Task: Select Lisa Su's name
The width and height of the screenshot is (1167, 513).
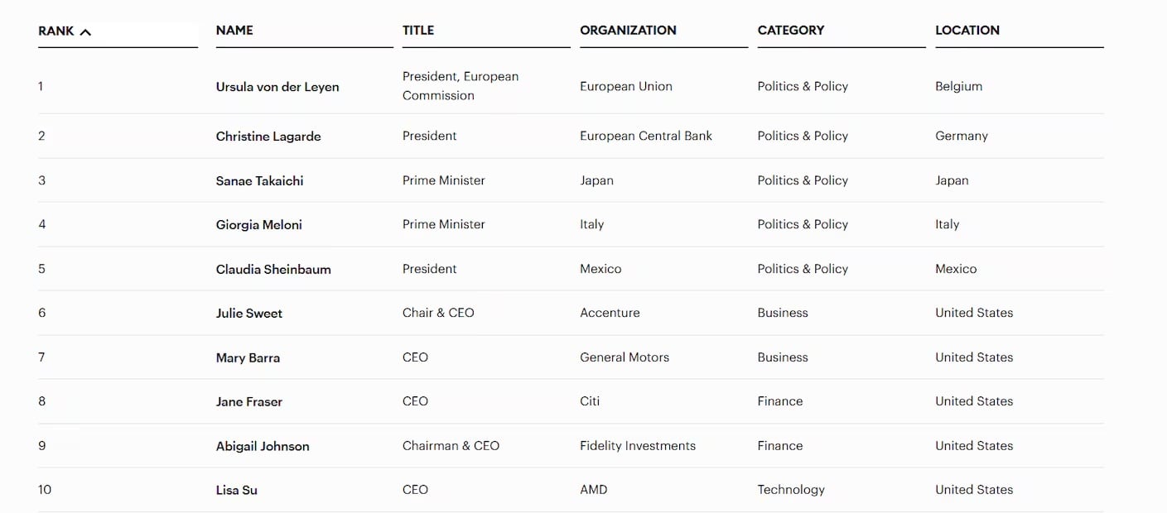Action: click(236, 489)
